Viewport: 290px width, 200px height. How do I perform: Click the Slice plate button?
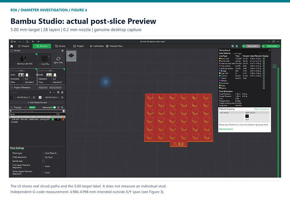253,46
